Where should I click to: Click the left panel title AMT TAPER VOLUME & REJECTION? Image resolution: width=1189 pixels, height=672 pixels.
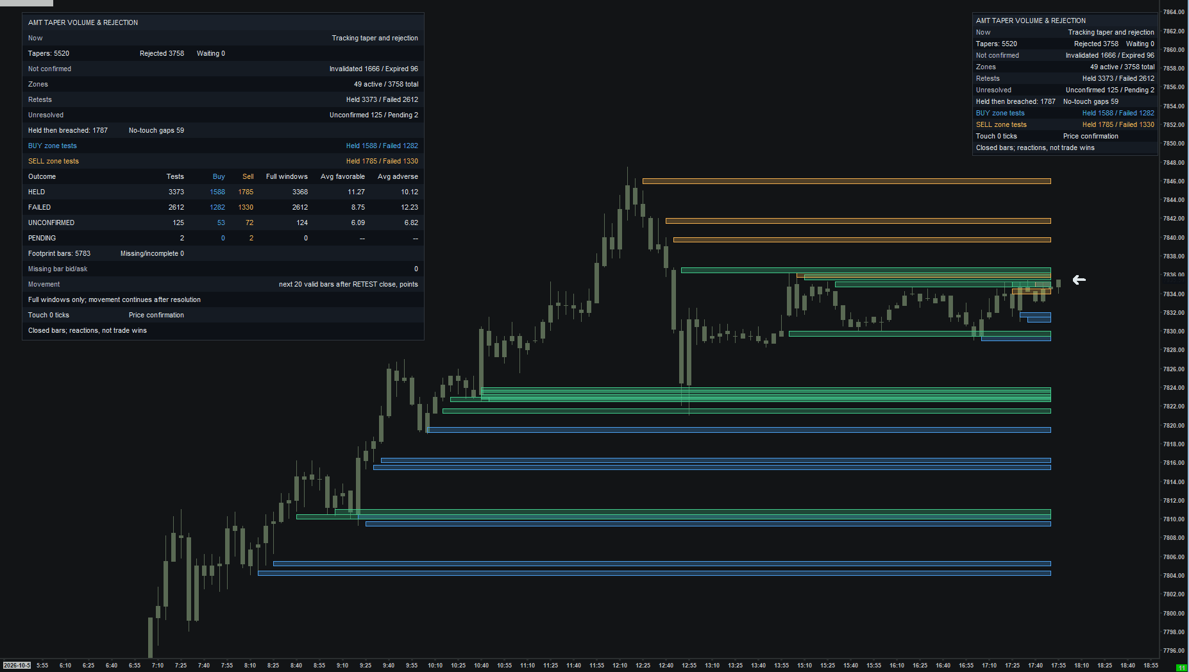(83, 22)
